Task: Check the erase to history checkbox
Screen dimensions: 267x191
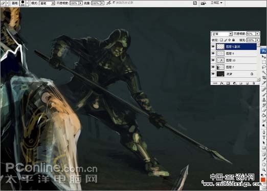Action: pyautogui.click(x=114, y=3)
